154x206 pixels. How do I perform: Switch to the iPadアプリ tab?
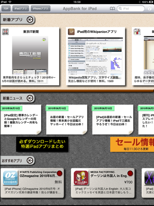(x=21, y=9)
